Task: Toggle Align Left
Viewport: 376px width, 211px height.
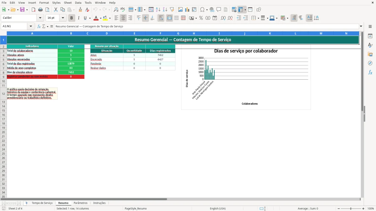Action: point(116,18)
